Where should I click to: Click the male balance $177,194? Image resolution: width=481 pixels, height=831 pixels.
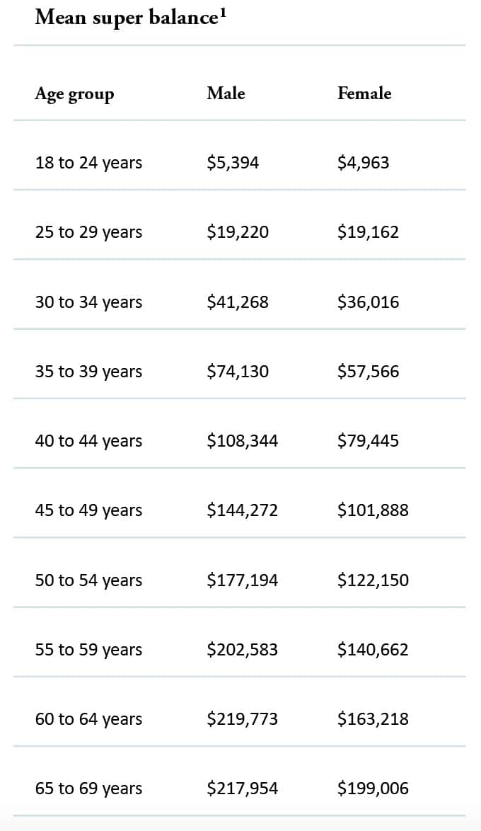pos(242,580)
